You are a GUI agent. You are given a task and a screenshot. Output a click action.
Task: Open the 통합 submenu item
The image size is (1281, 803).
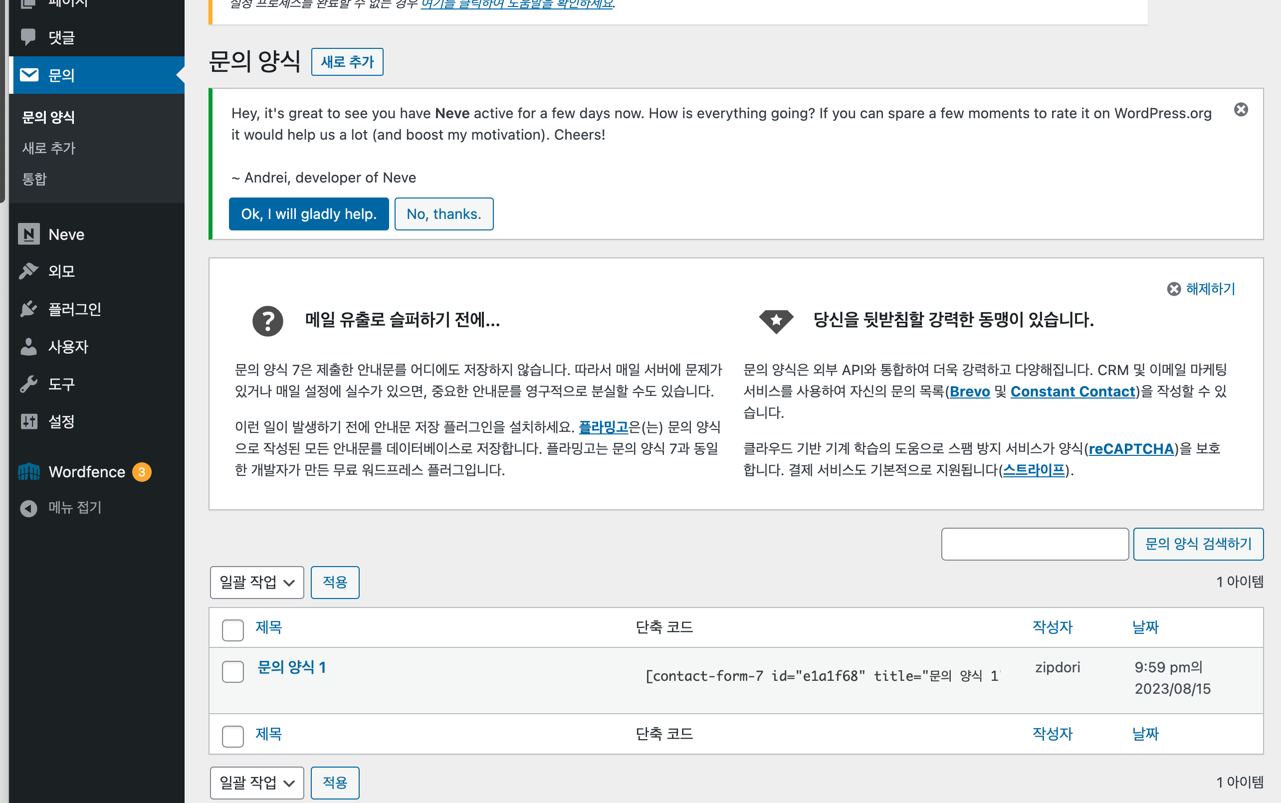click(x=34, y=179)
